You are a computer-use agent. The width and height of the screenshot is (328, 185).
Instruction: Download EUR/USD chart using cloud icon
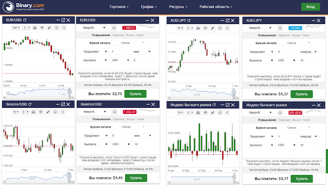(56, 28)
